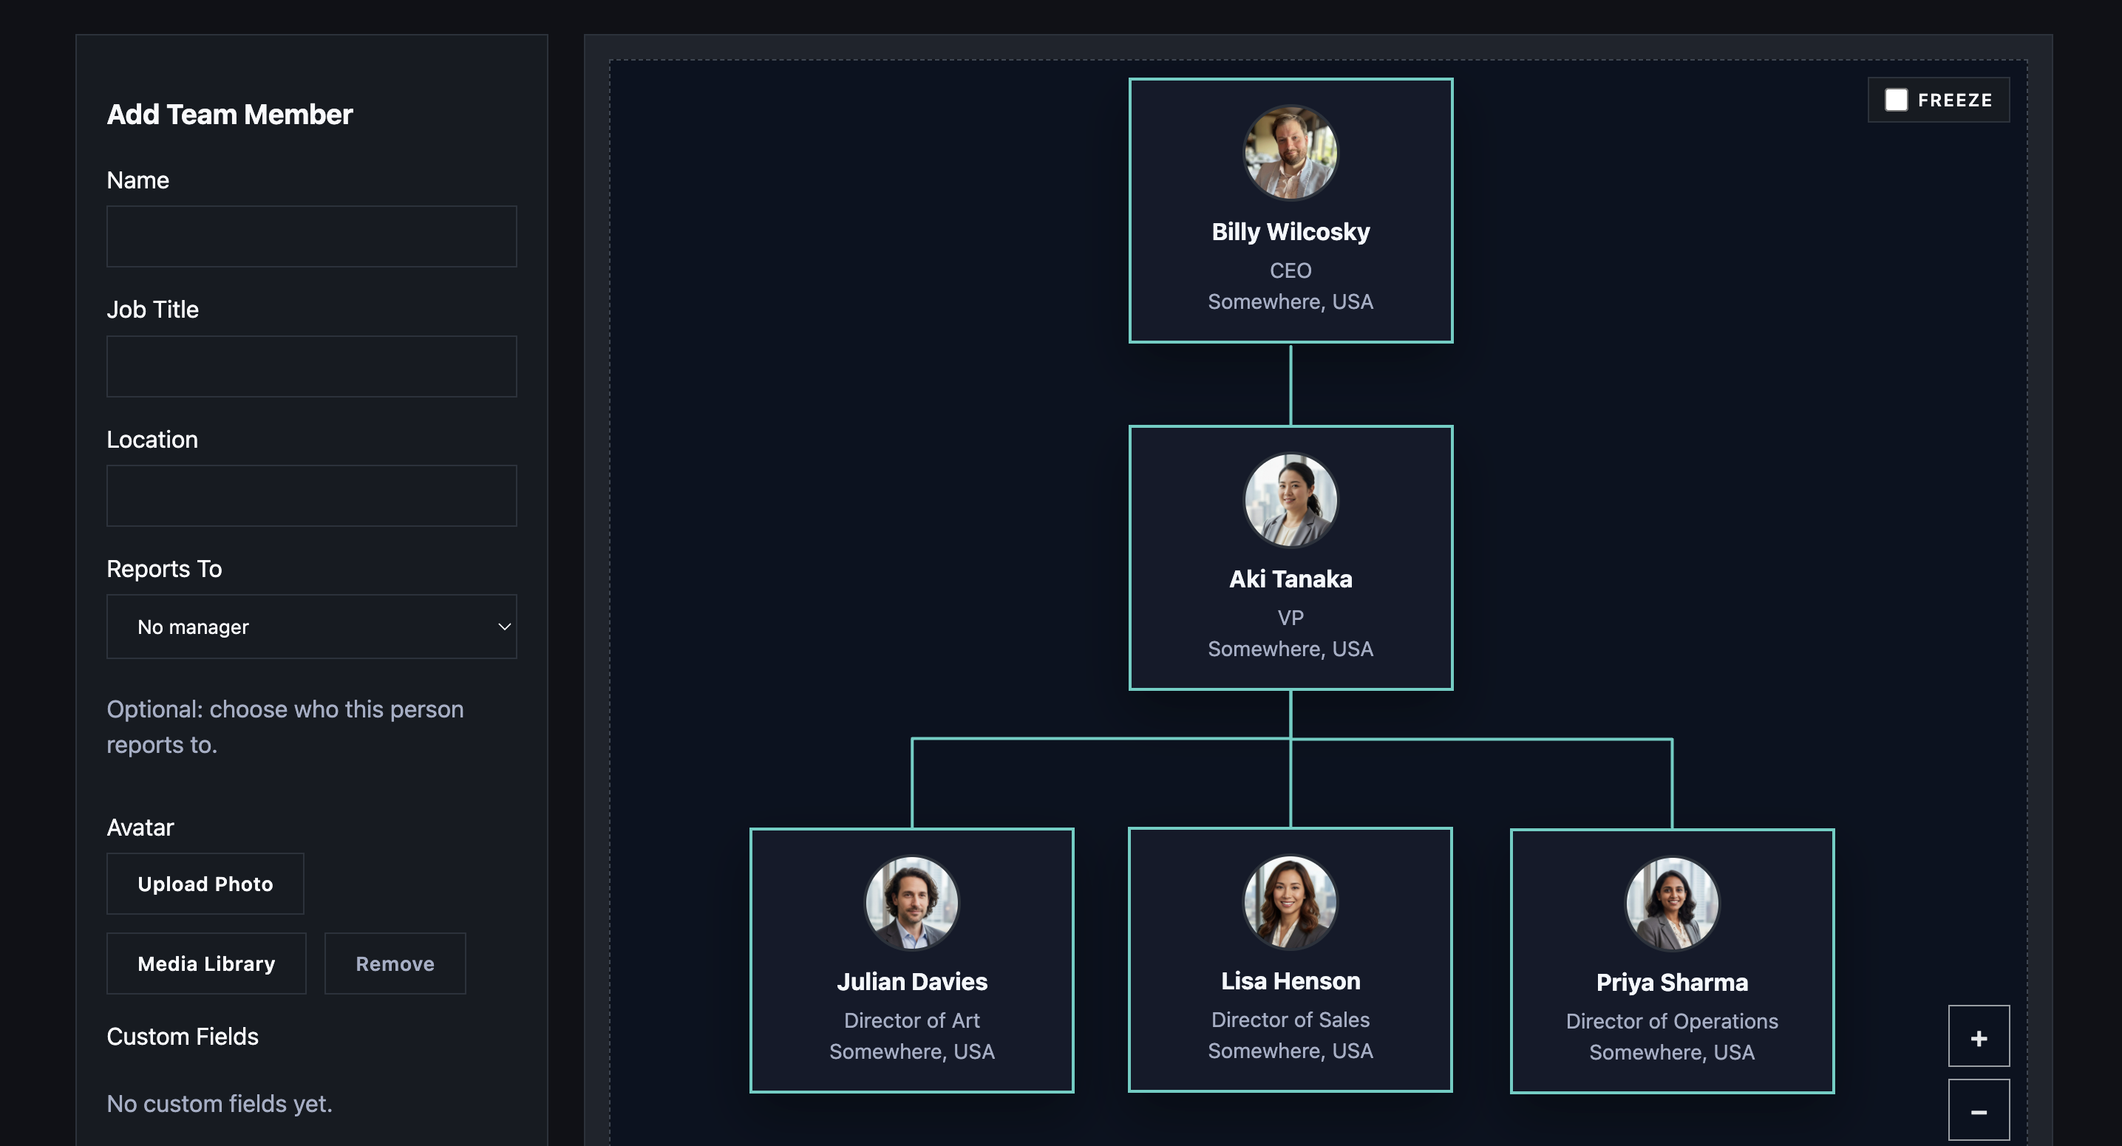Screen dimensions: 2122x1146
Task: Open the Media Library
Action: point(206,963)
